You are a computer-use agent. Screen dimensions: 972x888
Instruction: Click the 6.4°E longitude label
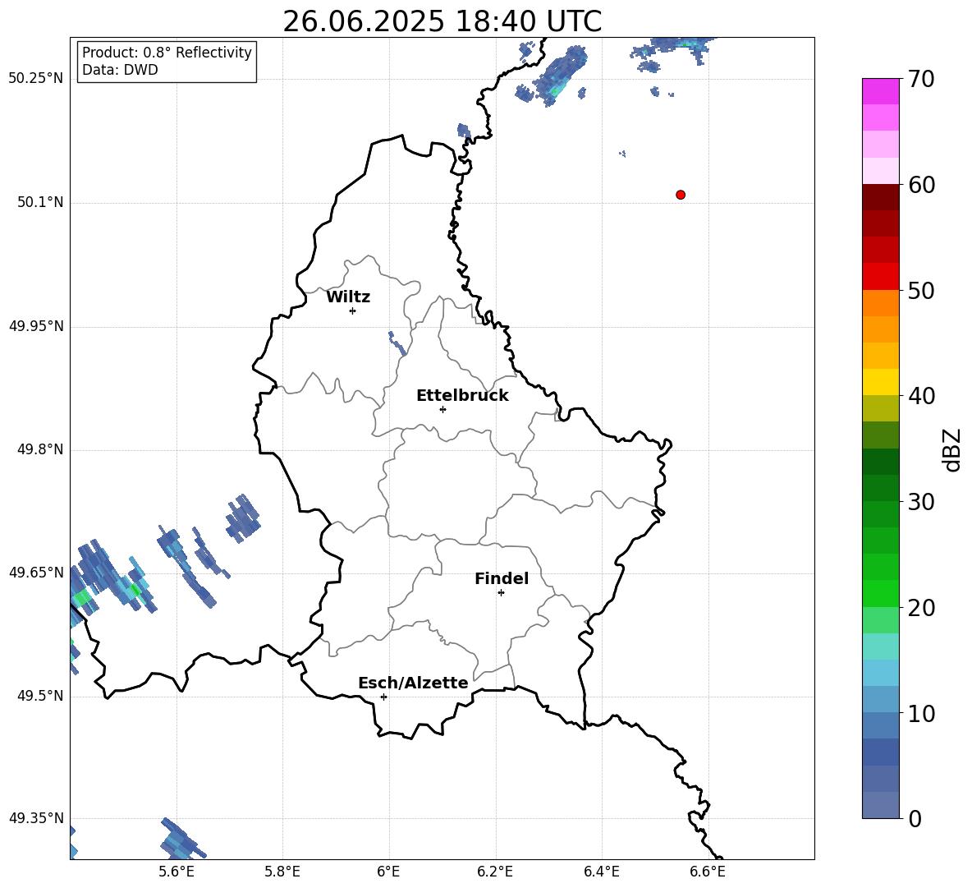601,872
